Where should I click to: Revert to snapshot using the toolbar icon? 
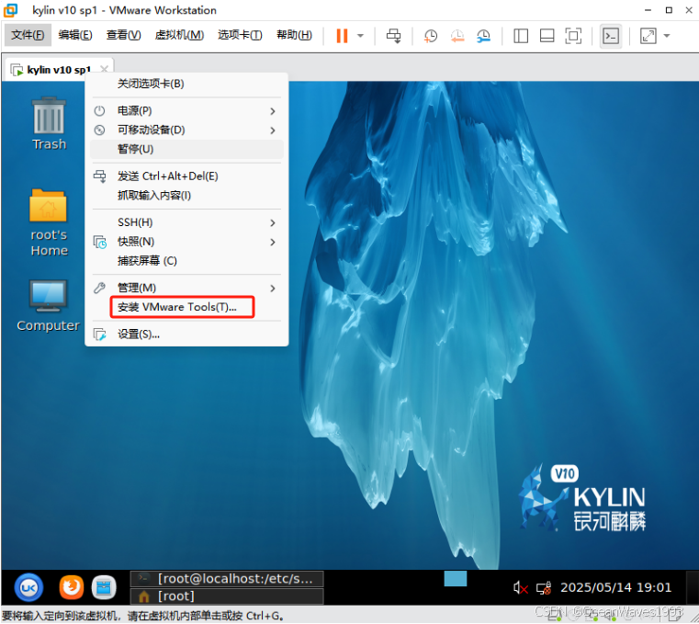coord(457,36)
